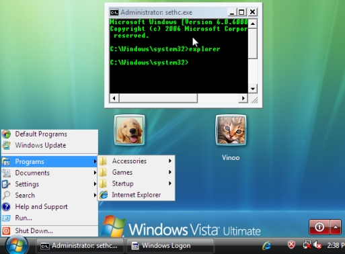345x254 pixels.
Task: Expand the Startup submenu arrow
Action: click(170, 183)
